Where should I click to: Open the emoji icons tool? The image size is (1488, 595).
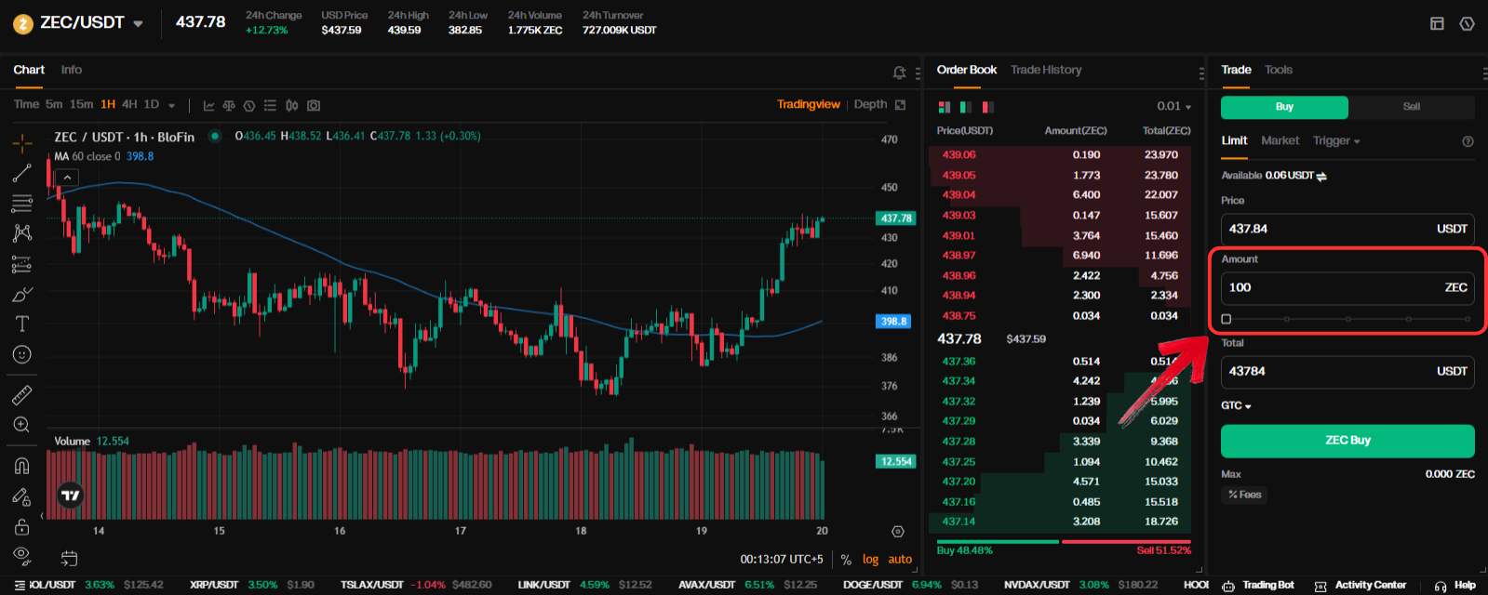(22, 354)
